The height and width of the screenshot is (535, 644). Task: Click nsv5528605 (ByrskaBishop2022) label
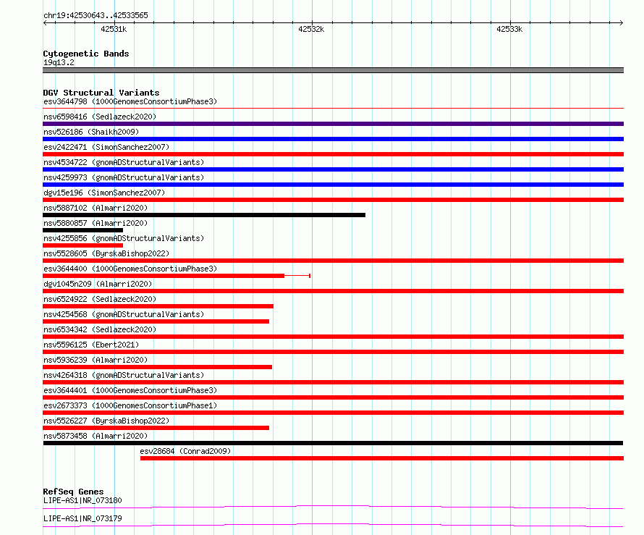(x=106, y=253)
